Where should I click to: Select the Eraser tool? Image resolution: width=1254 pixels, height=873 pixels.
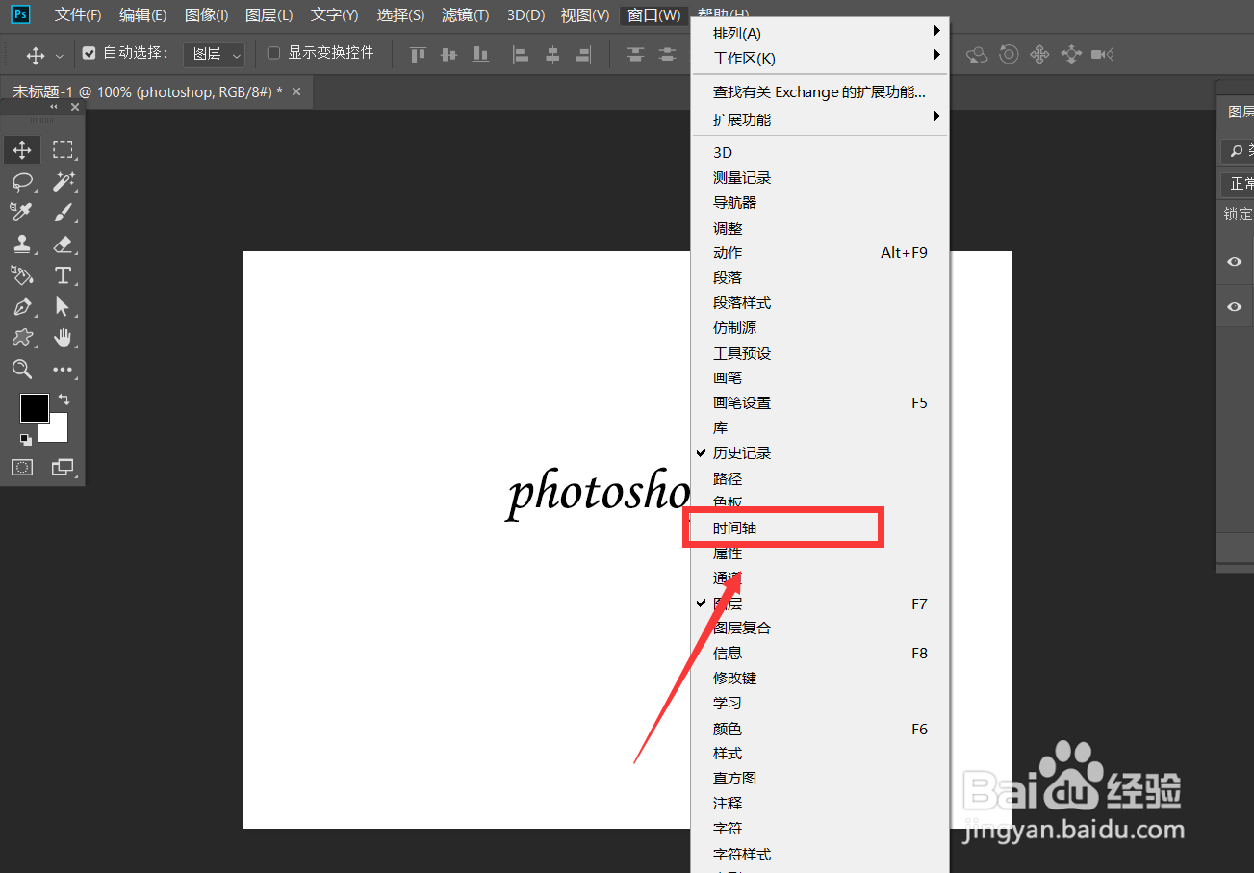click(63, 244)
